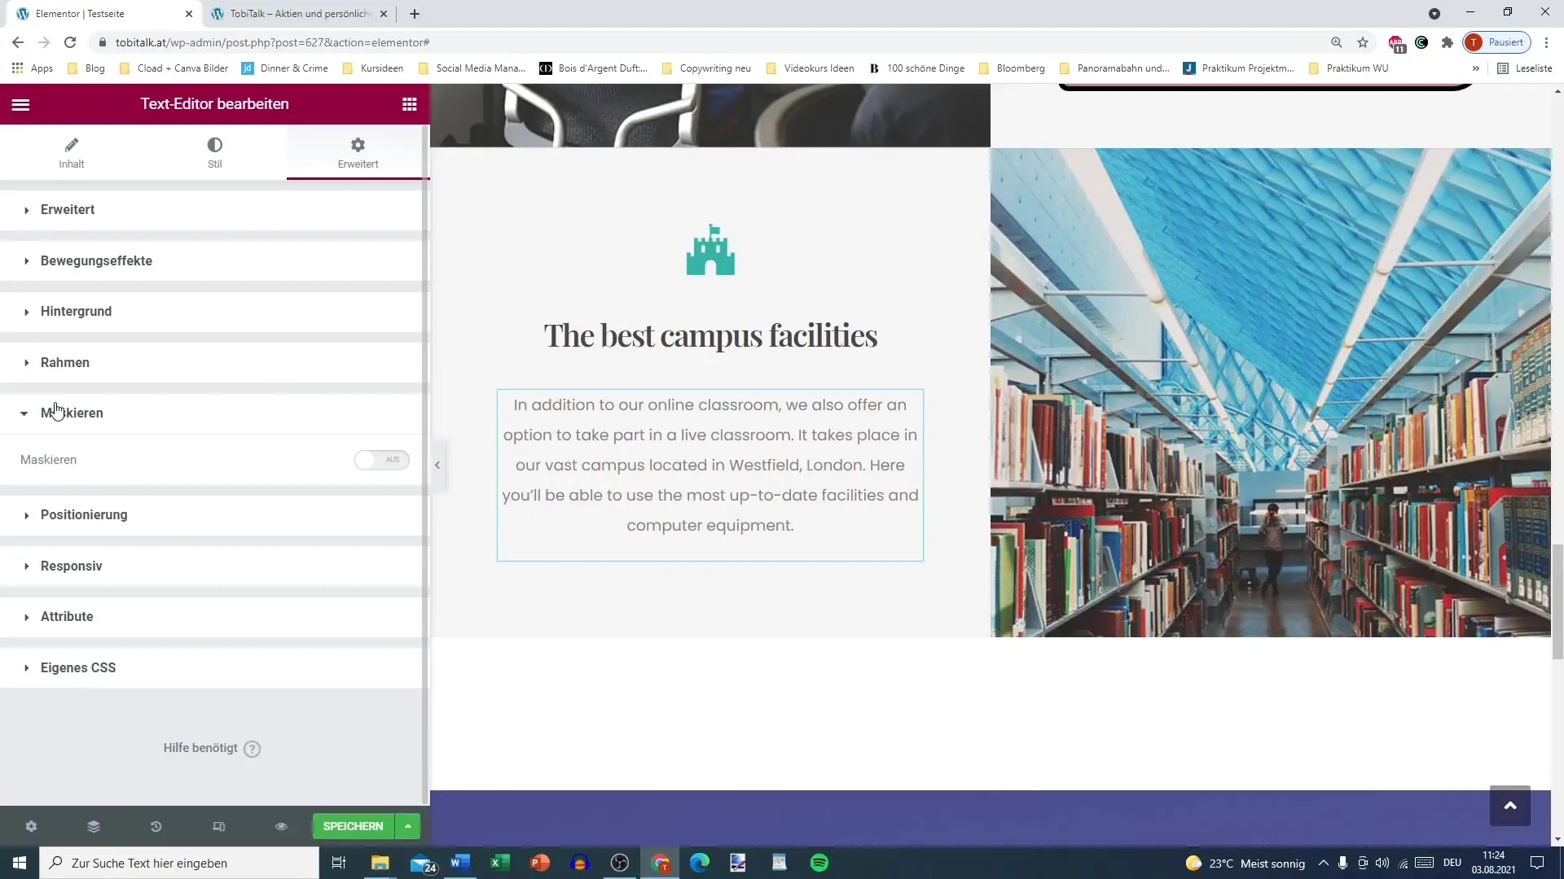The height and width of the screenshot is (879, 1564).
Task: Click the Hilfe benötigt link
Action: coord(200,748)
